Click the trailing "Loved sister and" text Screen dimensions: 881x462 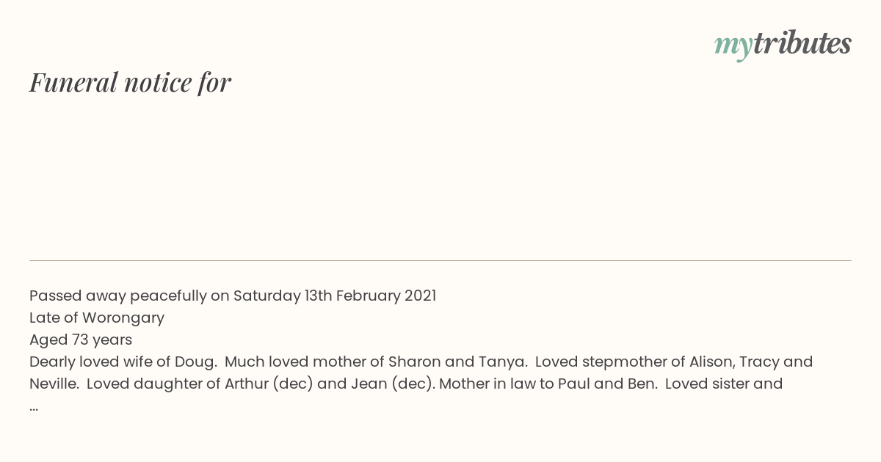(x=724, y=384)
